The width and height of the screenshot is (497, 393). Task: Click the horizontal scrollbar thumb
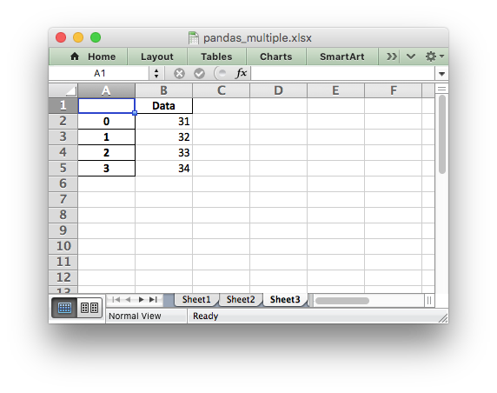pyautogui.click(x=342, y=300)
